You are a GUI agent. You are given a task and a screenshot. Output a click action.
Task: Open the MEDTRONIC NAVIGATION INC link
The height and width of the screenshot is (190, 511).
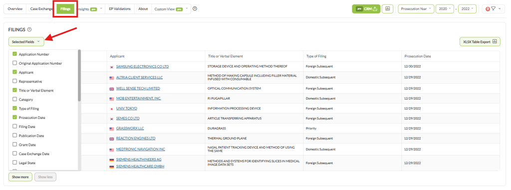pos(141,150)
